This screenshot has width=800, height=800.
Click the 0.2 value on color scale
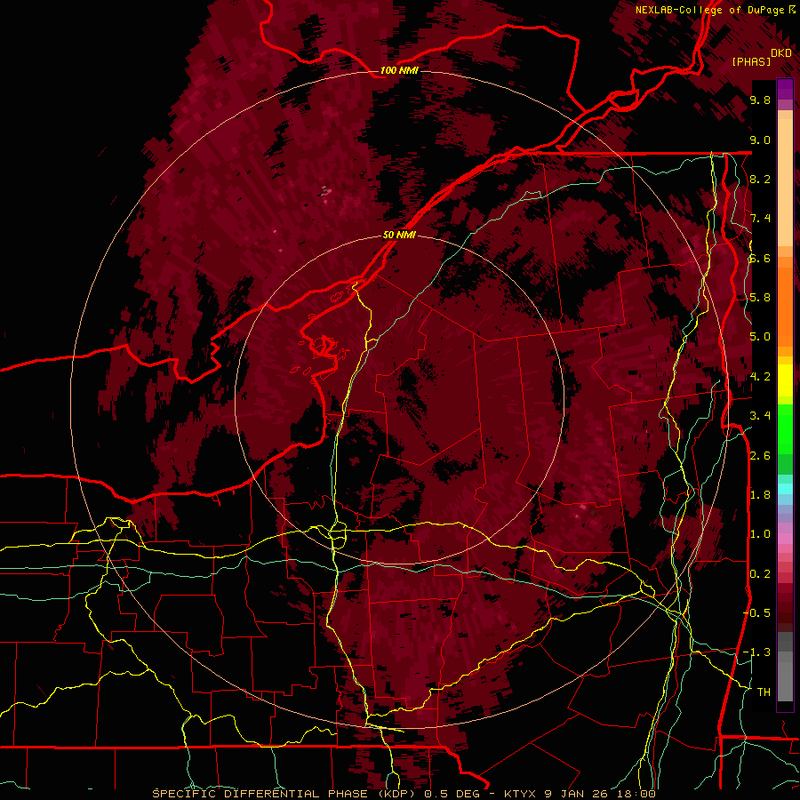(x=760, y=573)
